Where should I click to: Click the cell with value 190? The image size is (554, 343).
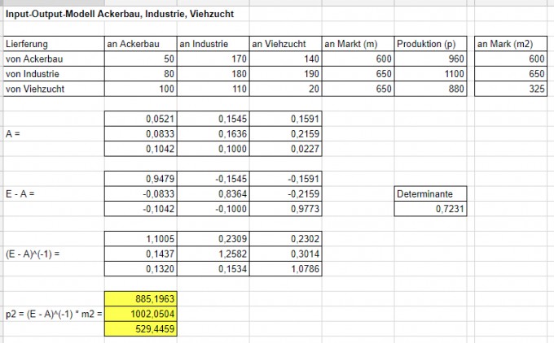pos(285,74)
